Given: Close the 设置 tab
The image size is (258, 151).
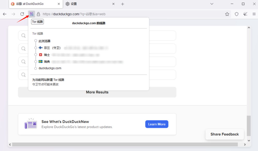Looking at the screenshot, I should (113, 4).
